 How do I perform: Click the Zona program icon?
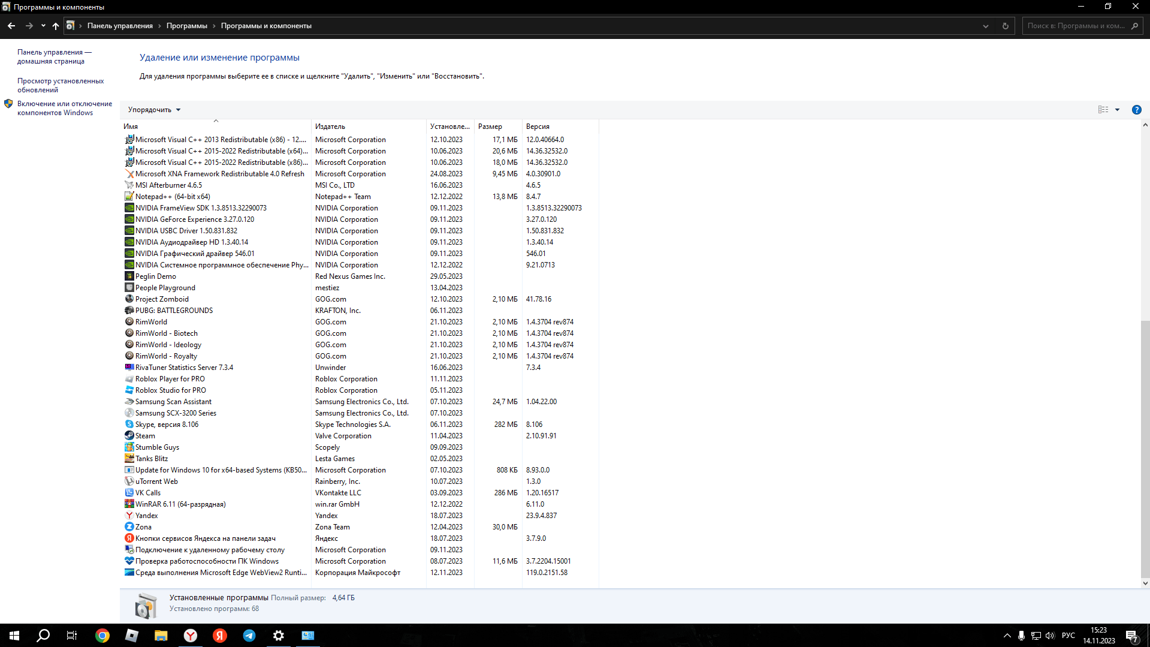[129, 527]
